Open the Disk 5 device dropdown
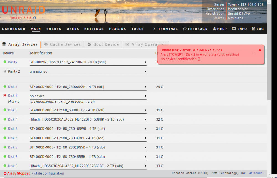Screen dimensions: 277x178 [x=88, y=129]
